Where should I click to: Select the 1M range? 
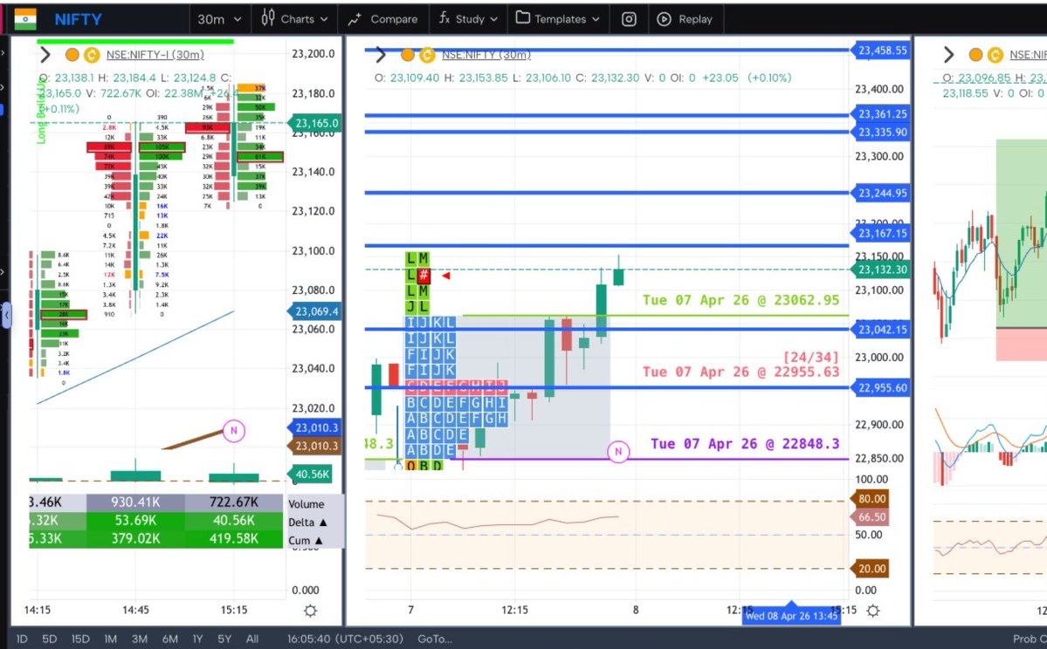pos(110,639)
